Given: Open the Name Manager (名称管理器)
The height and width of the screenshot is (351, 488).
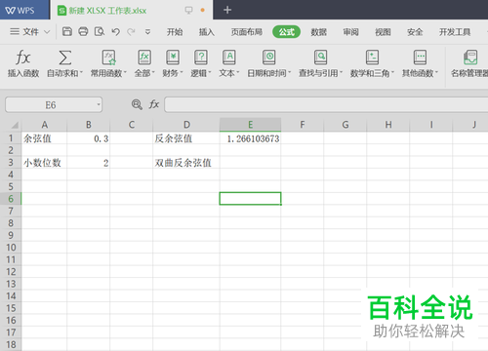Looking at the screenshot, I should (469, 63).
